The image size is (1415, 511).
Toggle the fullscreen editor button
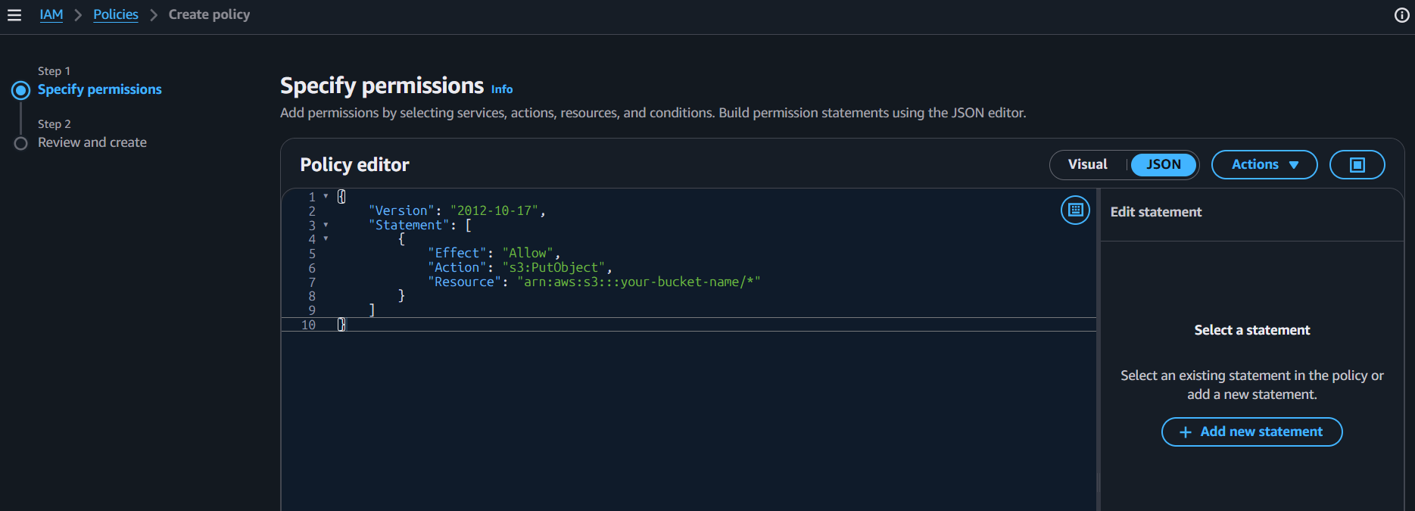click(1357, 164)
